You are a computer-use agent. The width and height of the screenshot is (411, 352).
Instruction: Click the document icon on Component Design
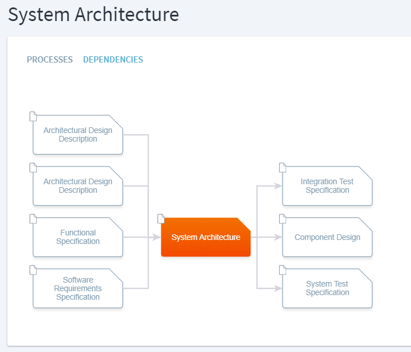click(x=283, y=219)
